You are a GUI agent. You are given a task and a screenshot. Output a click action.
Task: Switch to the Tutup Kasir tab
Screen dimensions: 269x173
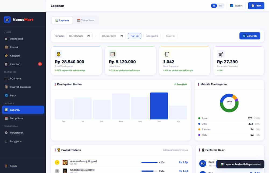(x=86, y=20)
